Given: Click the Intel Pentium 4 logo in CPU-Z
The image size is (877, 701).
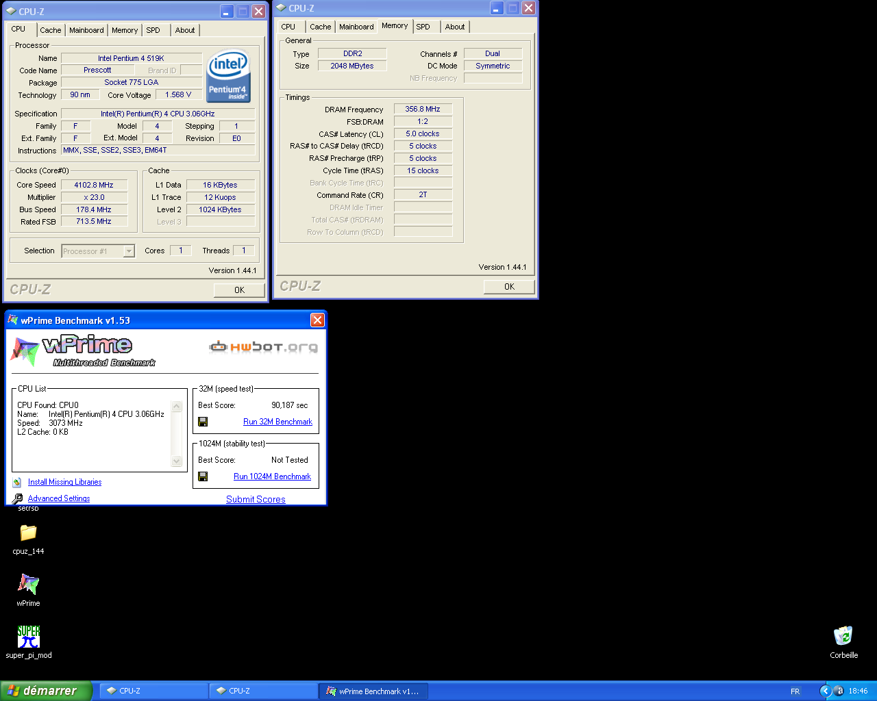Looking at the screenshot, I should (228, 75).
